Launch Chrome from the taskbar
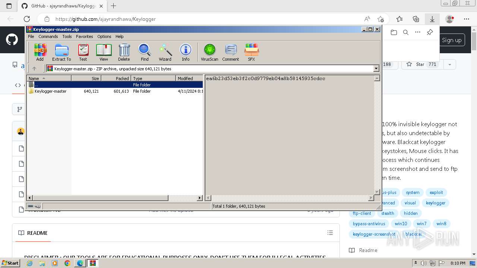This screenshot has width=477, height=268. click(67, 263)
